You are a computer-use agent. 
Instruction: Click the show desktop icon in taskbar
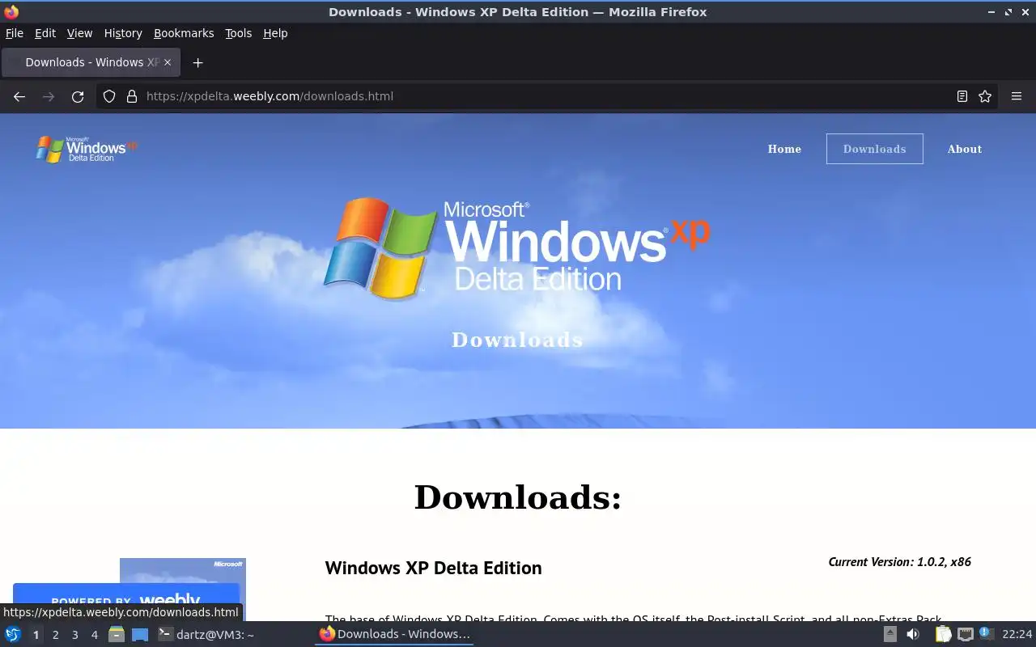(140, 634)
